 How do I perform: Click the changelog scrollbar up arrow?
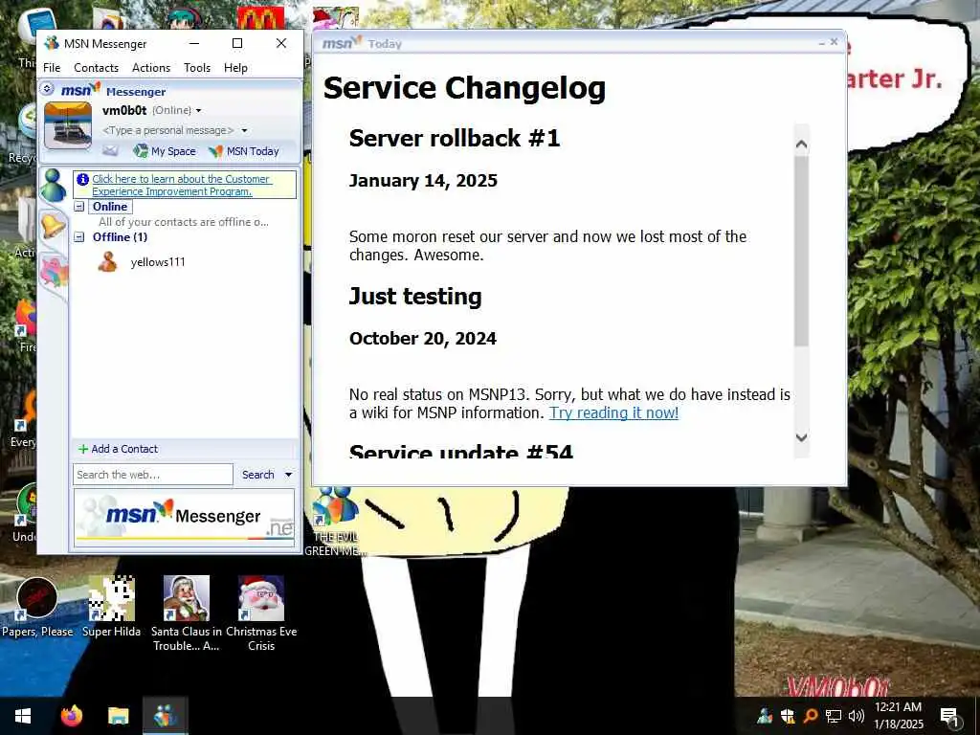pos(801,145)
